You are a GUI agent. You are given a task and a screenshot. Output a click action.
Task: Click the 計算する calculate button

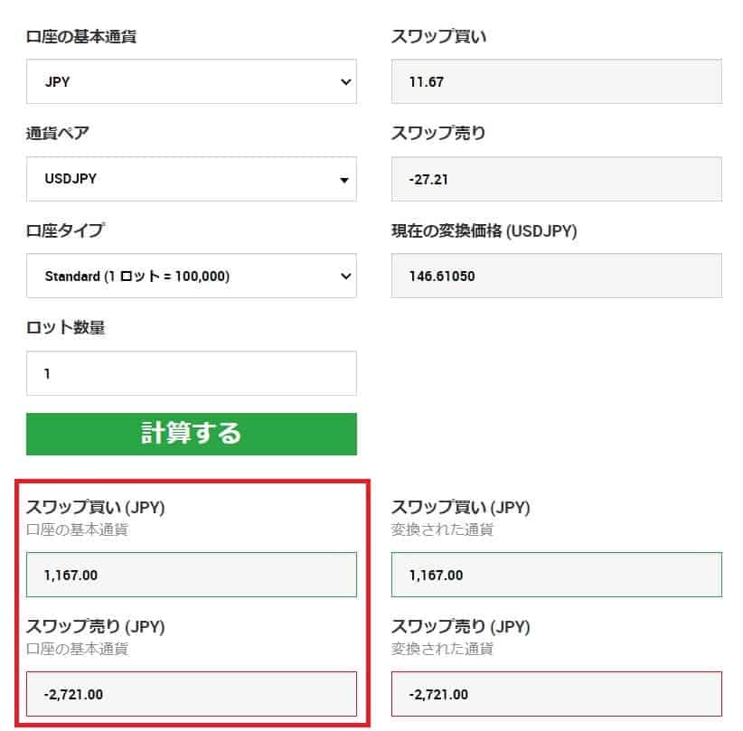pyautogui.click(x=191, y=434)
